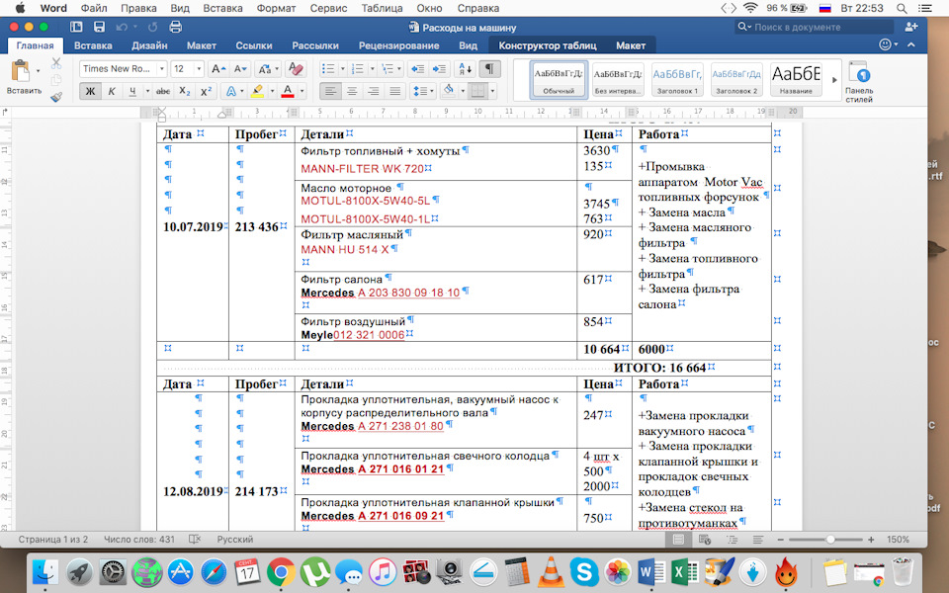Image resolution: width=949 pixels, height=593 pixels.
Task: Apply the Заголовок 1 style
Action: tap(676, 79)
